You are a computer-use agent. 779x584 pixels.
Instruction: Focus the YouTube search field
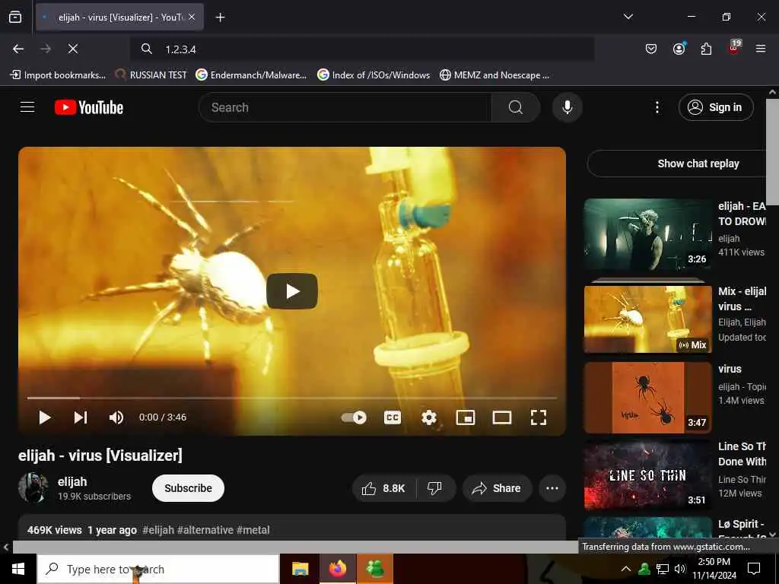(345, 107)
